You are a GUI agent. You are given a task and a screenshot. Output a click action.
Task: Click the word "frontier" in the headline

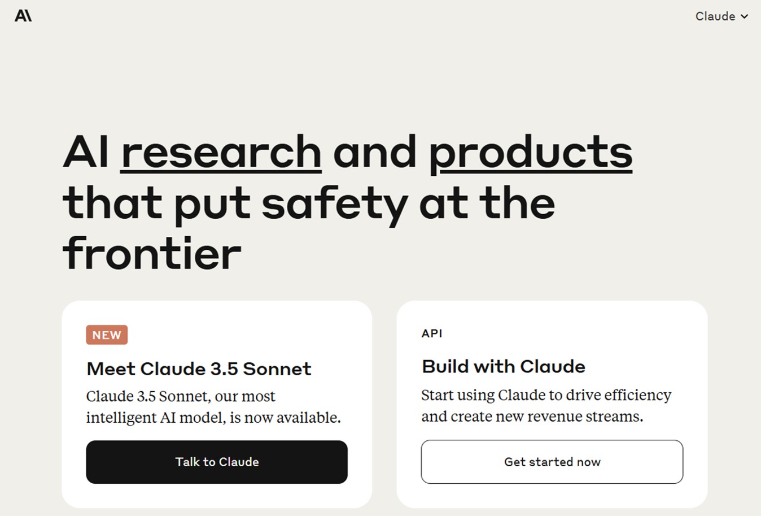[152, 253]
